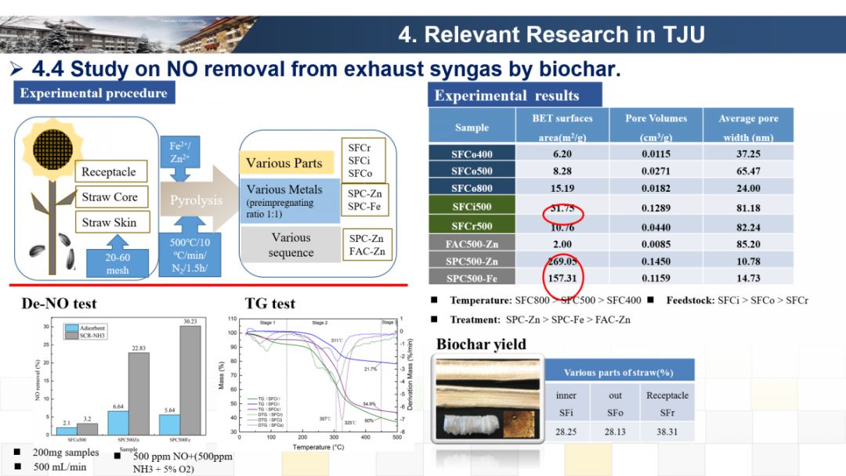Screen dimensions: 846x476
Task: Click the 'Experimental procedure' label box
Action: (94, 92)
